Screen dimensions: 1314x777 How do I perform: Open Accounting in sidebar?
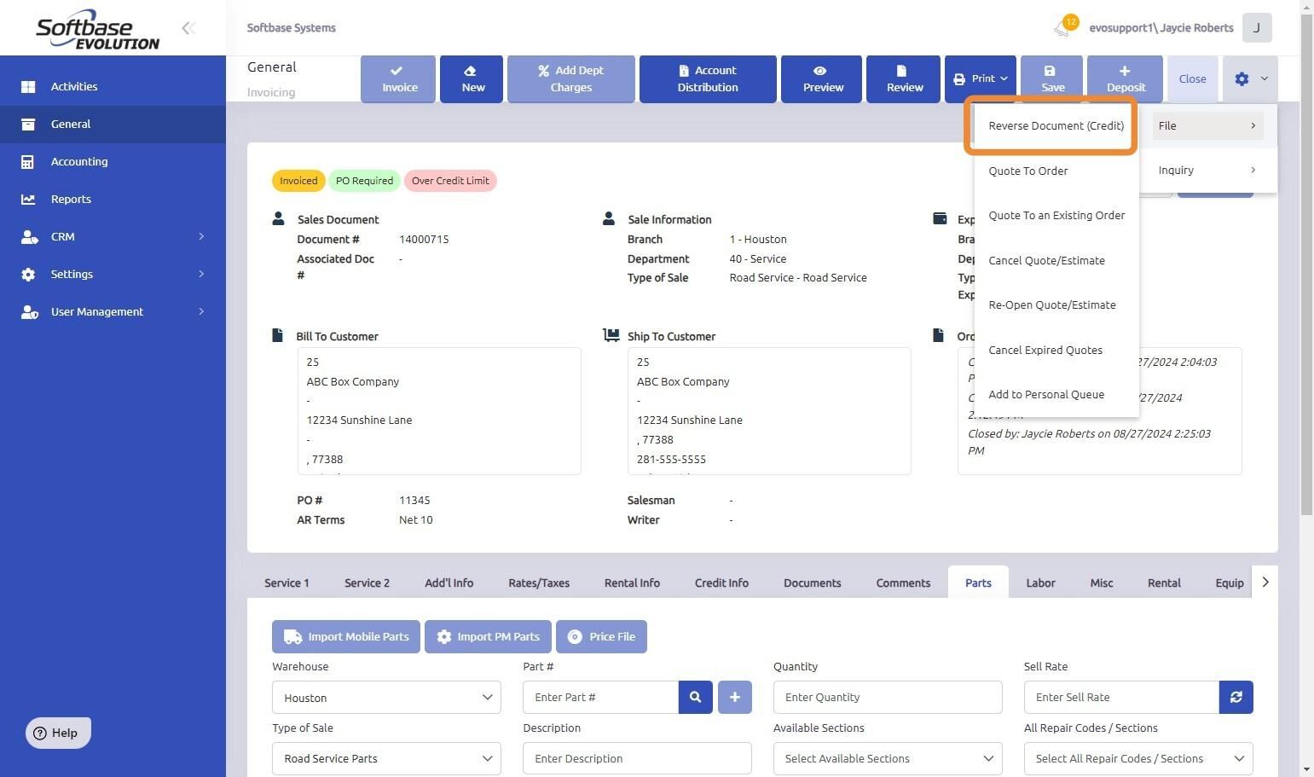(113, 162)
